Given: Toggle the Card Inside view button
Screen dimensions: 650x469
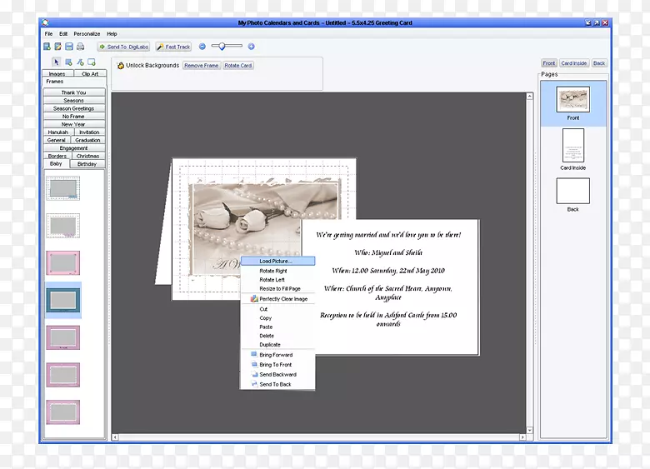Looking at the screenshot, I should (x=573, y=63).
